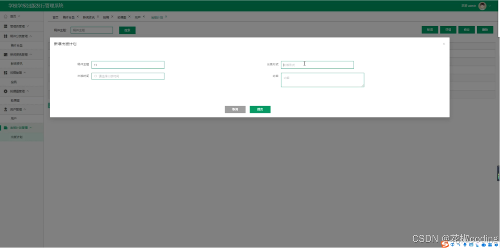
Task: Open the IME toolbox four-squares icon
Action: click(x=490, y=244)
